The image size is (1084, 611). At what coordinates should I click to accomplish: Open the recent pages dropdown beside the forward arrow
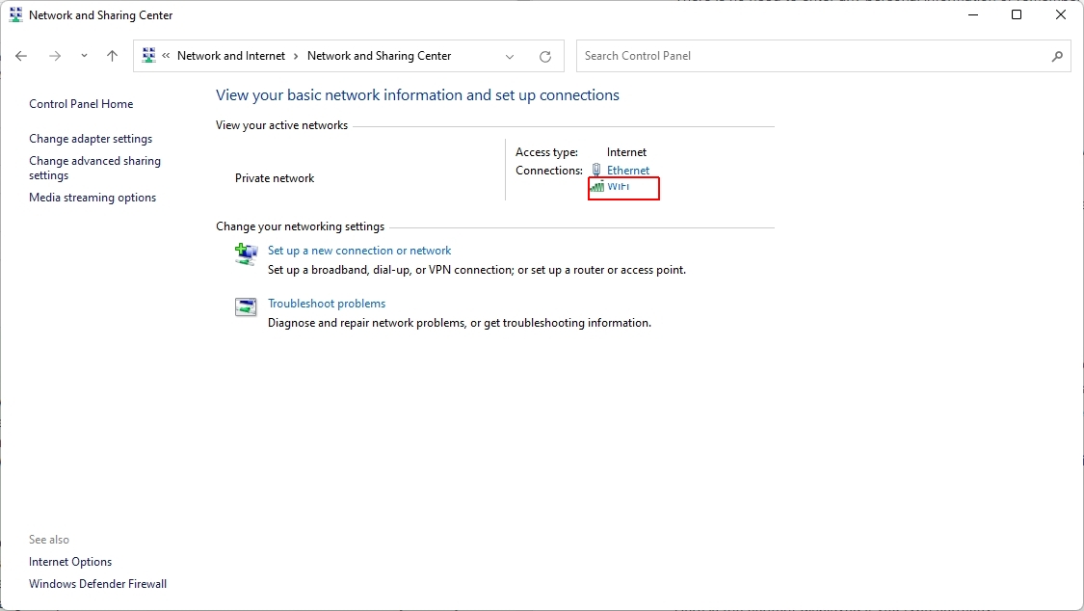84,56
